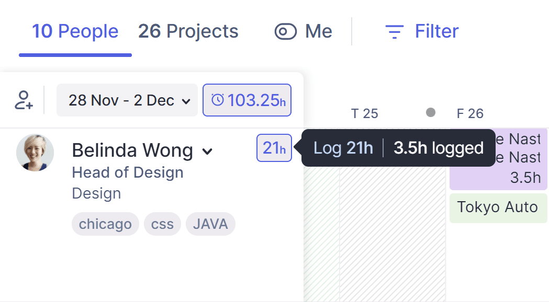
Task: Click the add person icon
Action: (24, 100)
